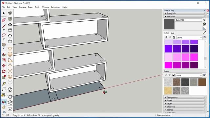Open the Draw menu
210x118 pixels.
[30, 7]
